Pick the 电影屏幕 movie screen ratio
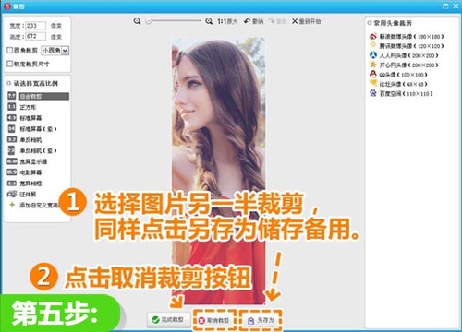The image size is (462, 332). pos(24,172)
